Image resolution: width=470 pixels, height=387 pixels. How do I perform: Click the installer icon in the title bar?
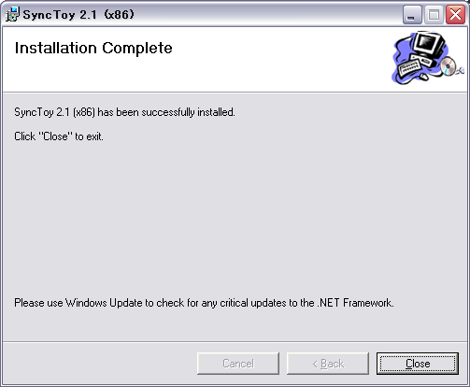(x=12, y=14)
